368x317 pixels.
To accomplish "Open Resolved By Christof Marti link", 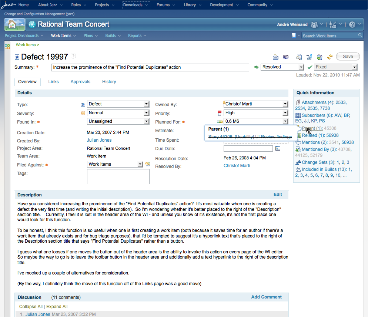I will coord(237,166).
